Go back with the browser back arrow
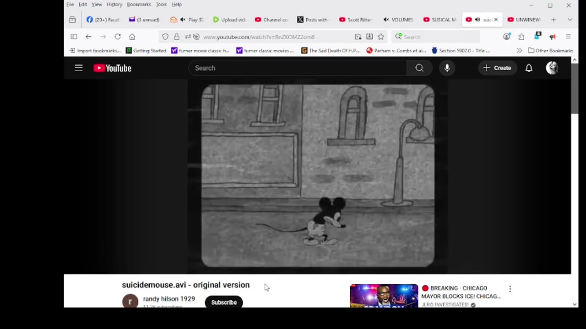The image size is (586, 329). point(88,37)
